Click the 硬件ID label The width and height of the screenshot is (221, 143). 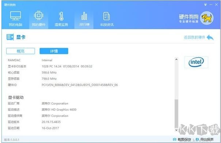tap(12, 85)
